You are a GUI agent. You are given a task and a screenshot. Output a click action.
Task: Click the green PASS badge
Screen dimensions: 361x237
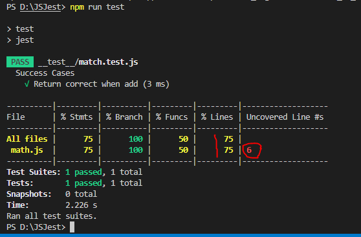tap(20, 62)
